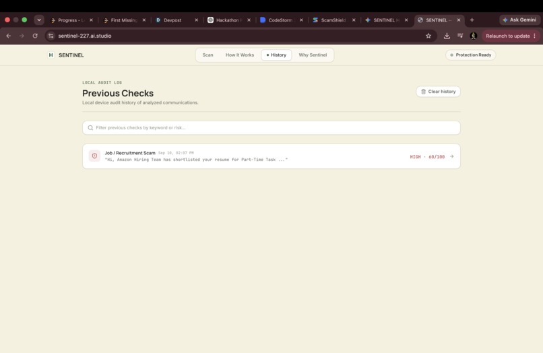Close the First Missing browser tab
Screen dimensions: 543x353
(x=144, y=20)
